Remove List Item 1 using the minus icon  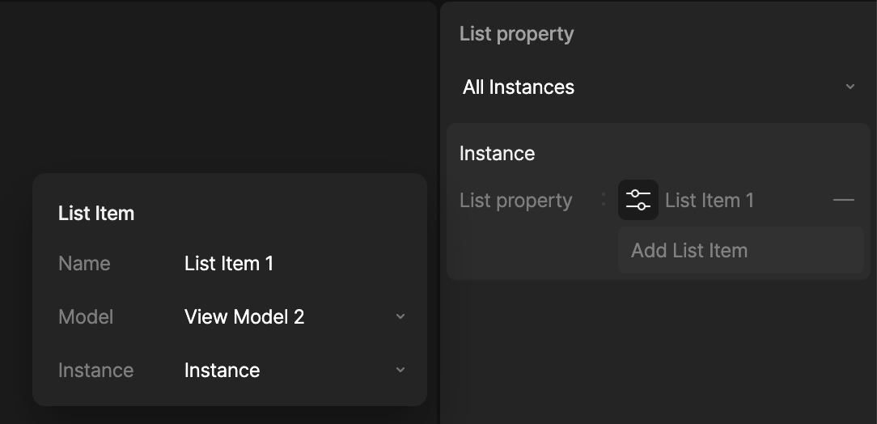tap(844, 200)
